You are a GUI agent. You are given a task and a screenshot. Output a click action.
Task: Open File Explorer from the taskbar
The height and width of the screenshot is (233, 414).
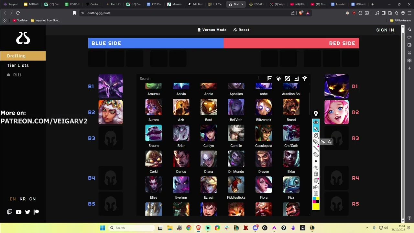click(x=170, y=228)
